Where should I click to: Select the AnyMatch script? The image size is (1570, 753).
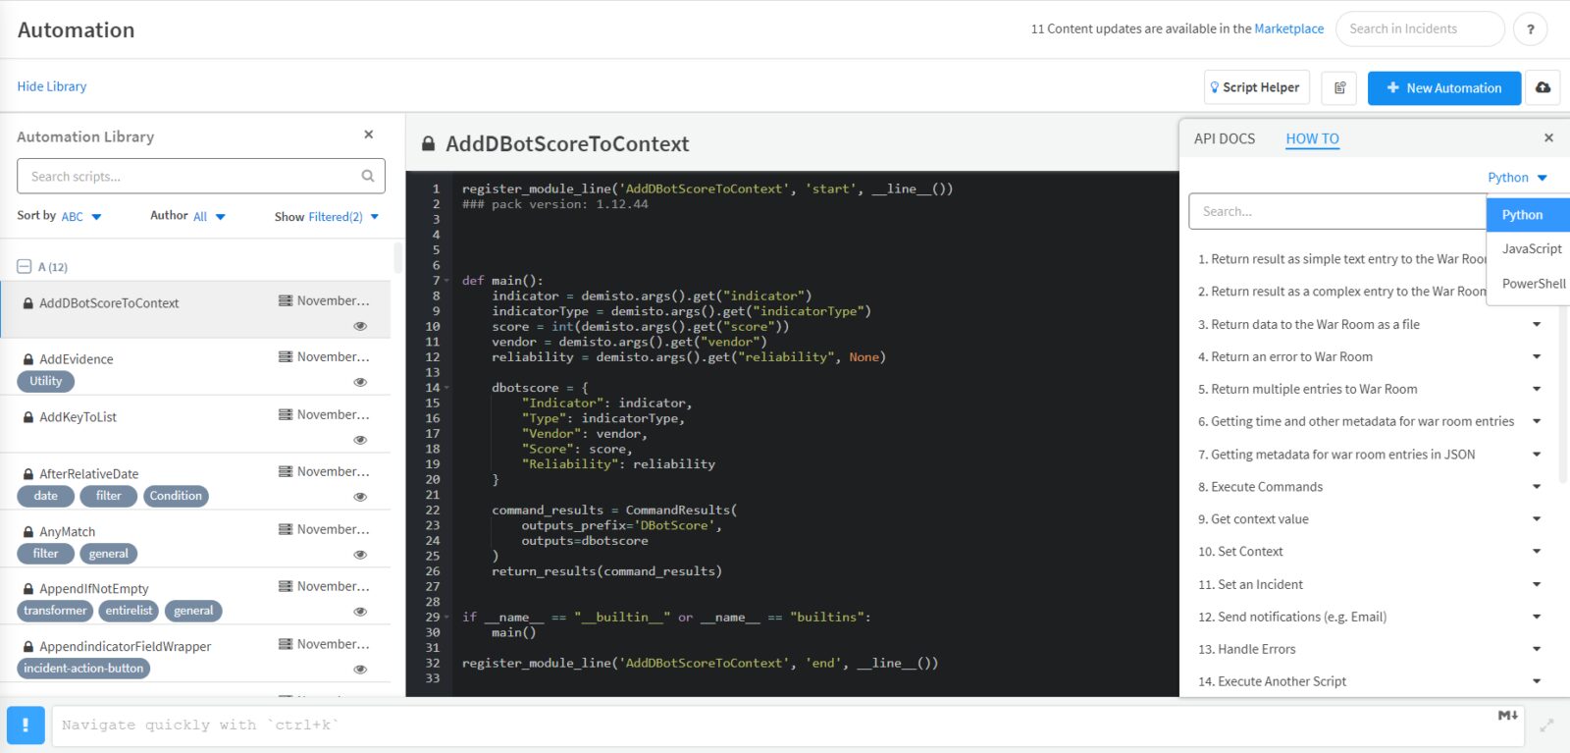68,532
